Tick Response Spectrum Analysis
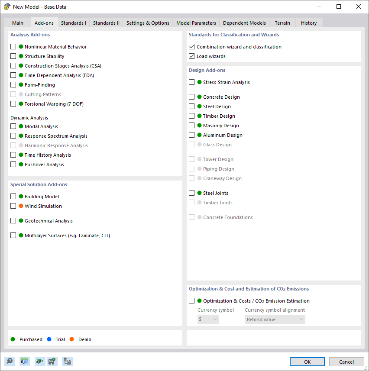The width and height of the screenshot is (369, 371). tap(13, 136)
